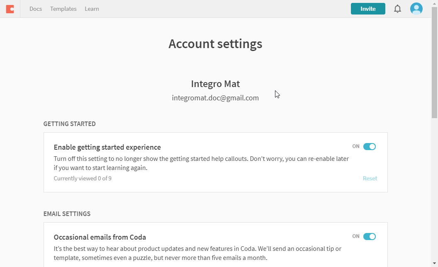Open the user avatar menu
Image resolution: width=438 pixels, height=267 pixels.
[x=416, y=9]
